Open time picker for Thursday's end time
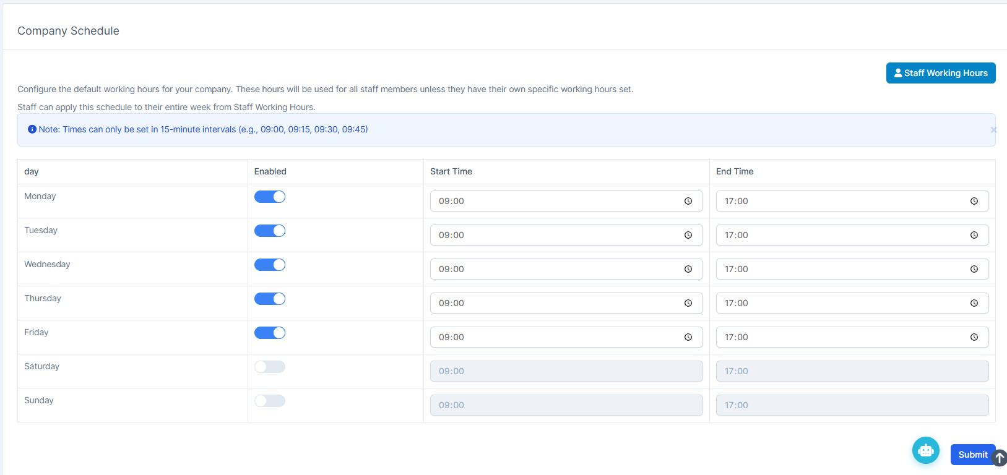This screenshot has height=475, width=1007. click(974, 303)
